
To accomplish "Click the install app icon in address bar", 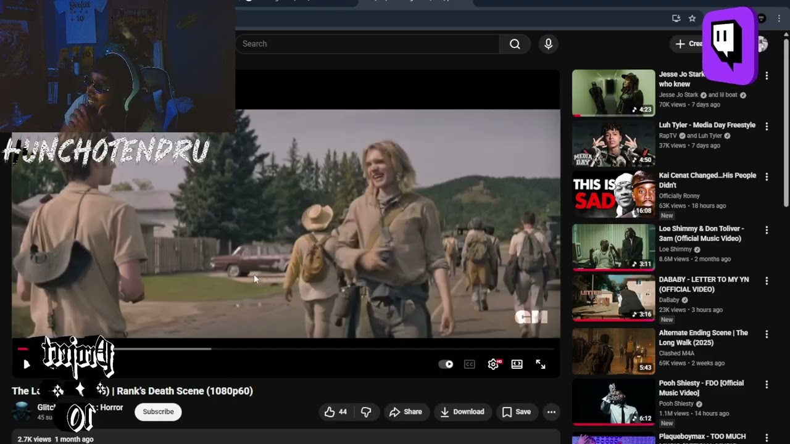I will pos(676,18).
